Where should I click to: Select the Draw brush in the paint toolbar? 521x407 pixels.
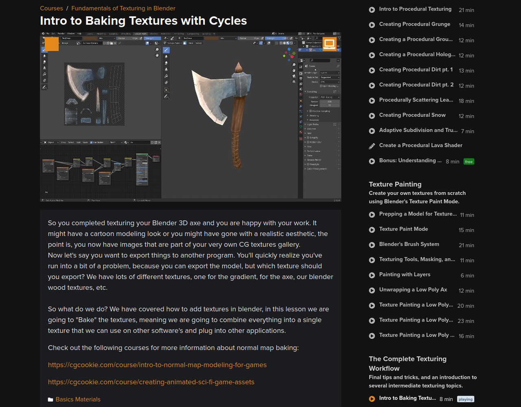point(44,50)
